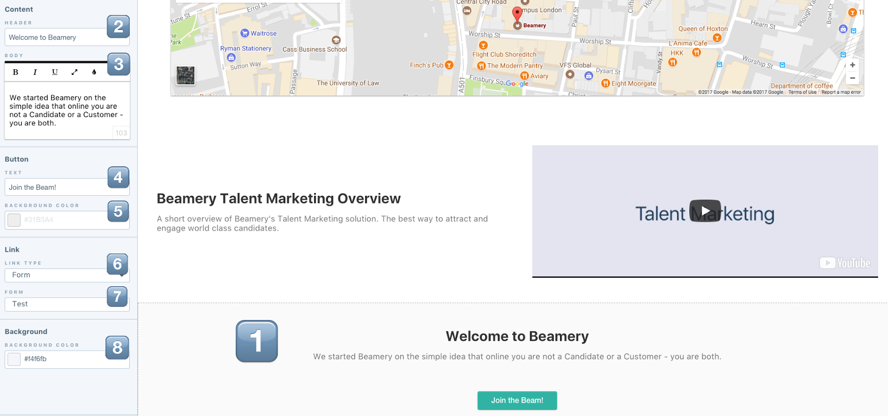This screenshot has height=416, width=888.
Task: Toggle italic formatting in body editor
Action: point(35,72)
